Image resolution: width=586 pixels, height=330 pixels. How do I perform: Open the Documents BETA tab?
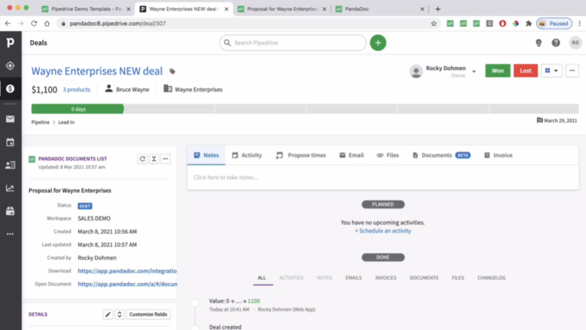click(441, 155)
